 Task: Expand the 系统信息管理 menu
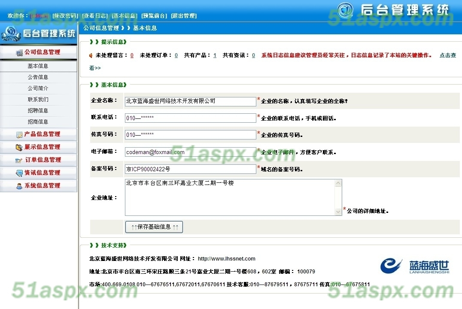click(39, 185)
